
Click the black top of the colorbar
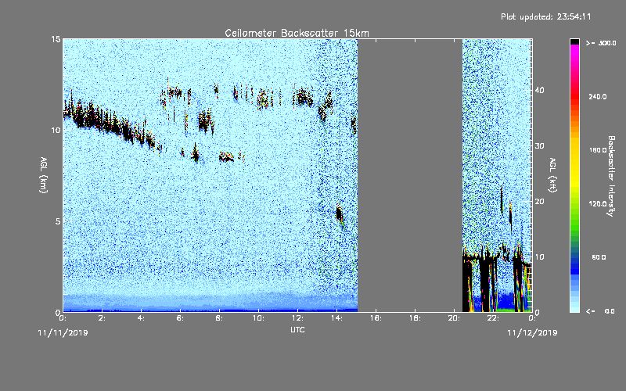point(574,41)
